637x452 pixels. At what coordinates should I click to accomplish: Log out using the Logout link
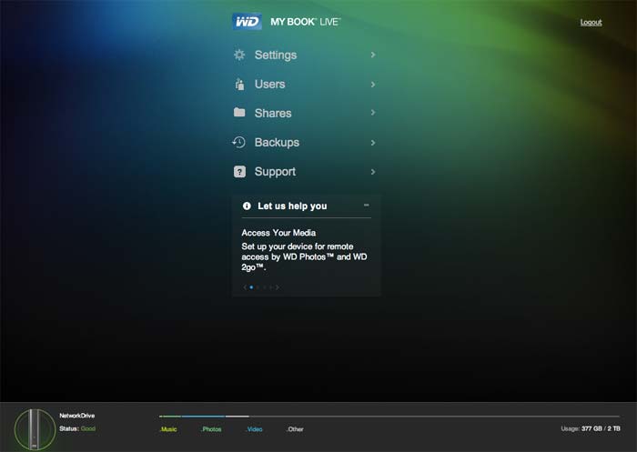click(591, 22)
